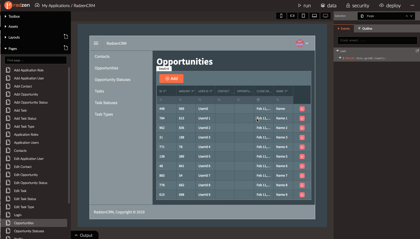Image resolution: width=420 pixels, height=239 pixels.
Task: Open the Selection Page dropdown arrow
Action: tap(411, 16)
